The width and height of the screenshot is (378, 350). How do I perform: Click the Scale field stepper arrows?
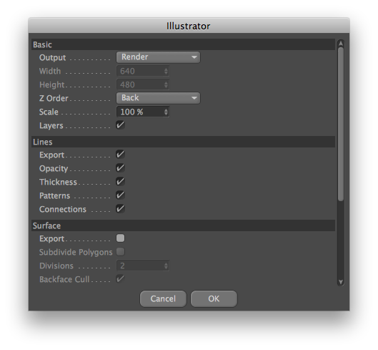166,112
